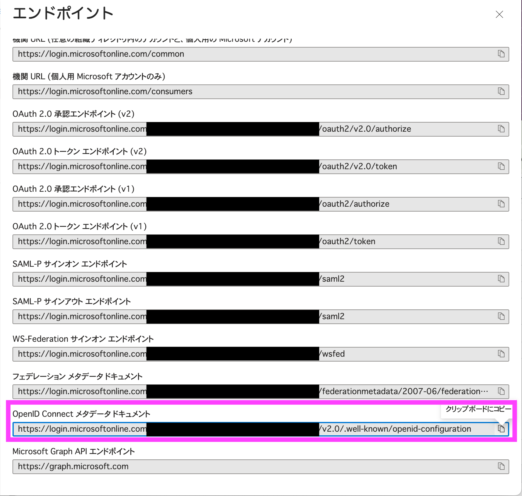
Task: Click the WS-Federation サインオン エンドポイント label
Action: point(83,339)
